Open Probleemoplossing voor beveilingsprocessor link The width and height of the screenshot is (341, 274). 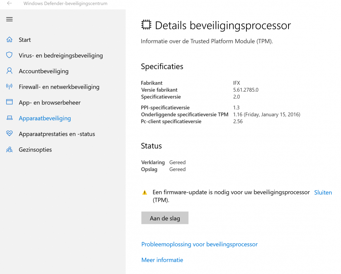(x=199, y=244)
